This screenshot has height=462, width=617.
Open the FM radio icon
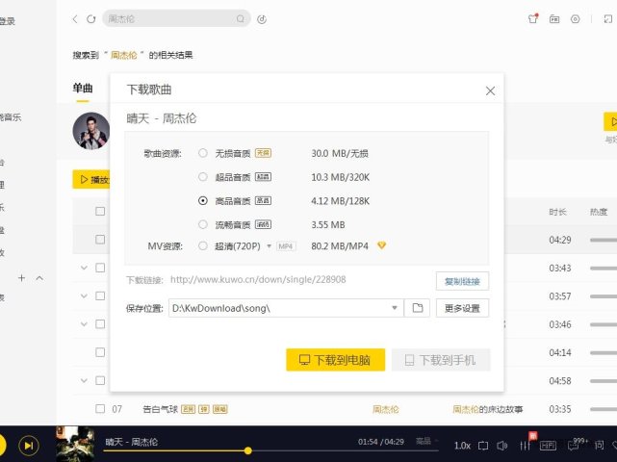[554, 19]
